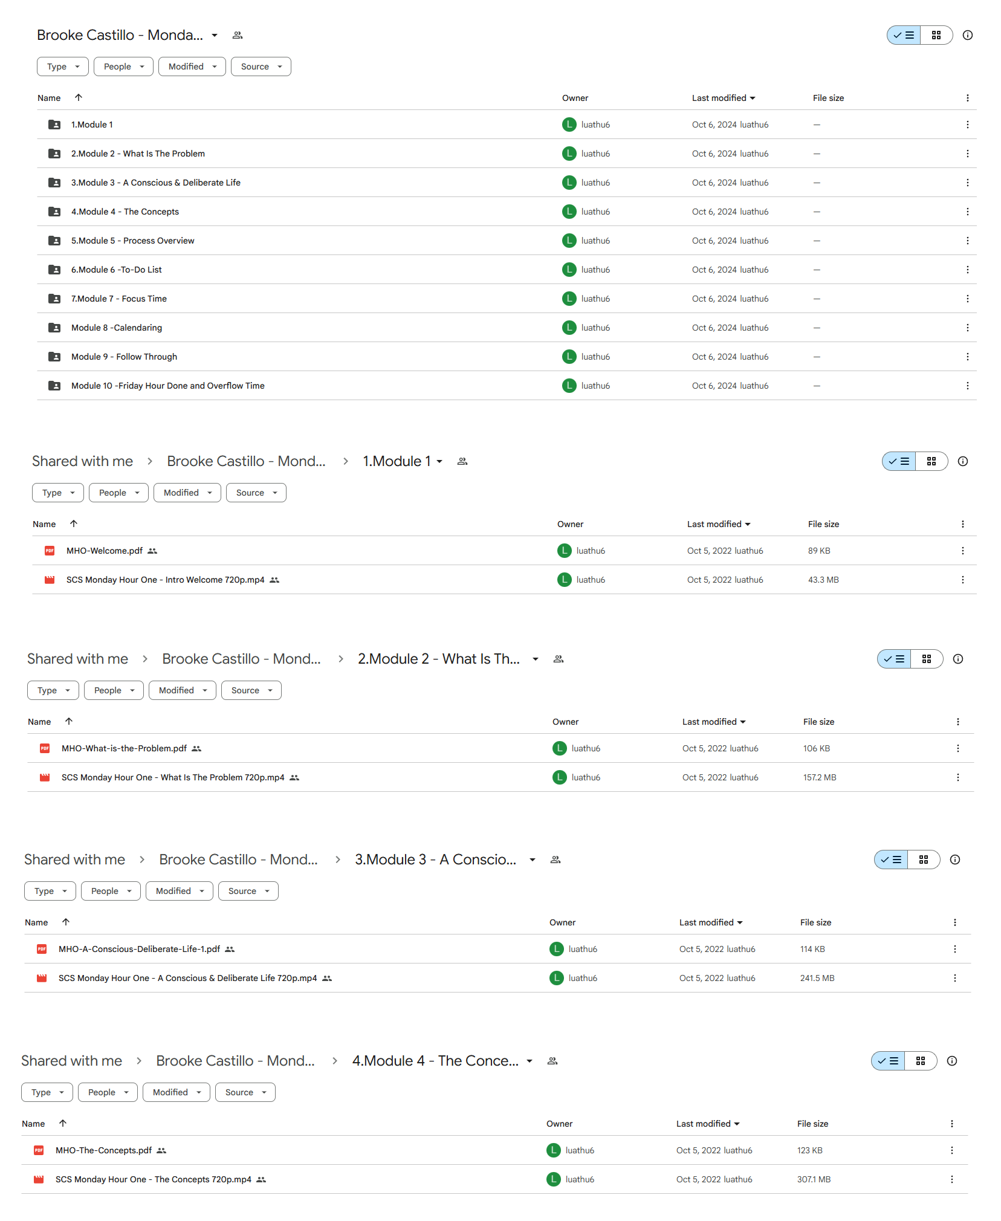Switch to list layout in 2.Module 2 view
The height and width of the screenshot is (1221, 1001).
894,659
